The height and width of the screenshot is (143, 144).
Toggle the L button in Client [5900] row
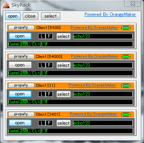[42, 36]
